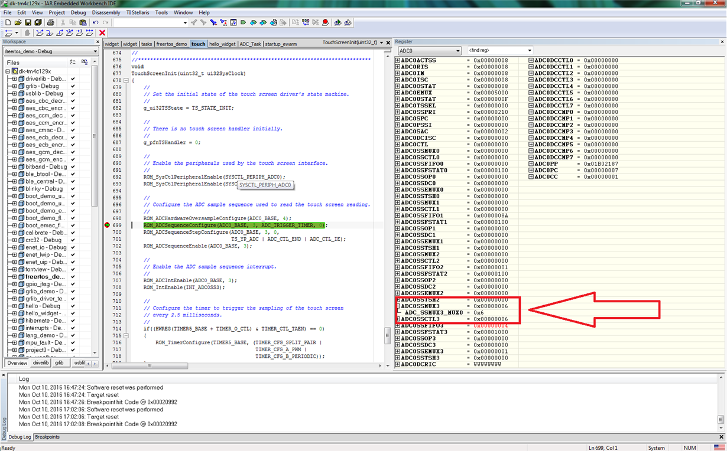Click the Compile toolbar icon
Screen dimensions: 727x451
296,22
